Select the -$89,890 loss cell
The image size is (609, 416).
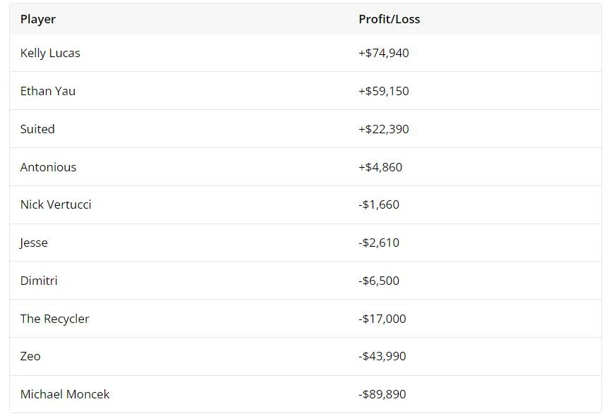point(382,394)
